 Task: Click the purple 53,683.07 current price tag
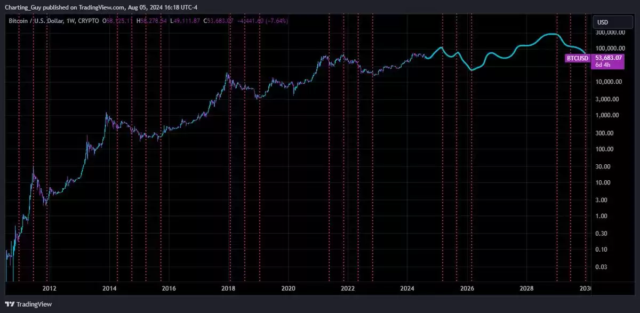[x=608, y=58]
